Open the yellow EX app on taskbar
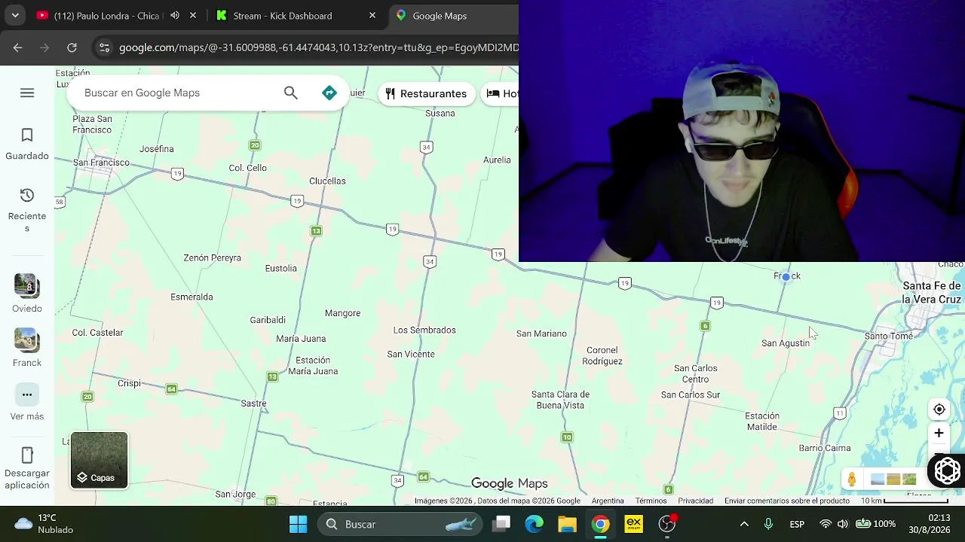The image size is (965, 542). [633, 524]
